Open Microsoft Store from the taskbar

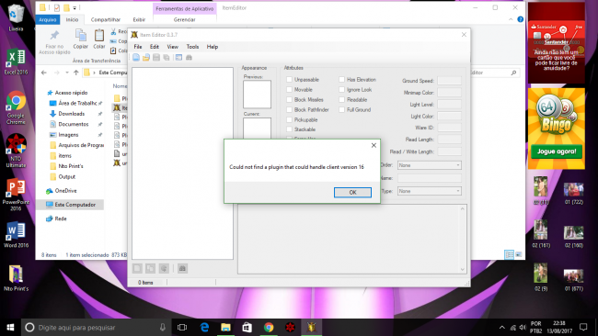point(247,327)
